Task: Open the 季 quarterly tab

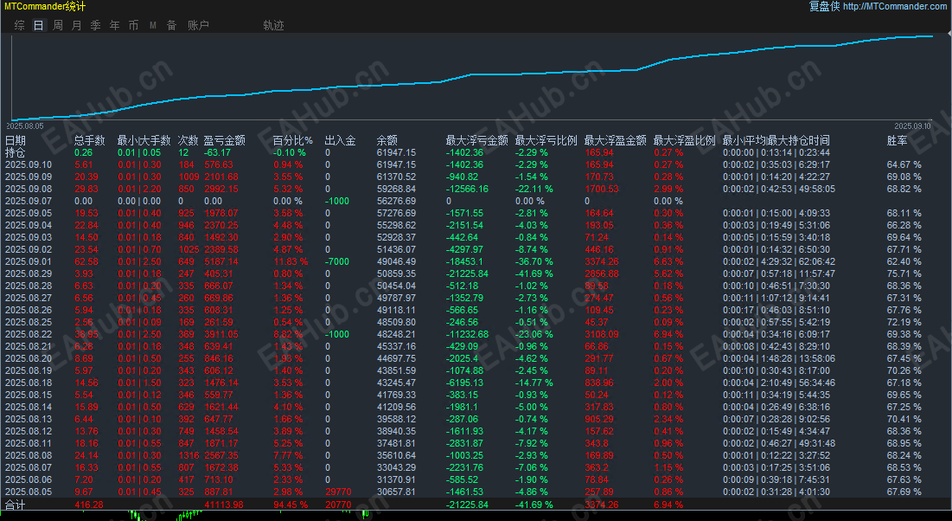Action: (x=96, y=25)
